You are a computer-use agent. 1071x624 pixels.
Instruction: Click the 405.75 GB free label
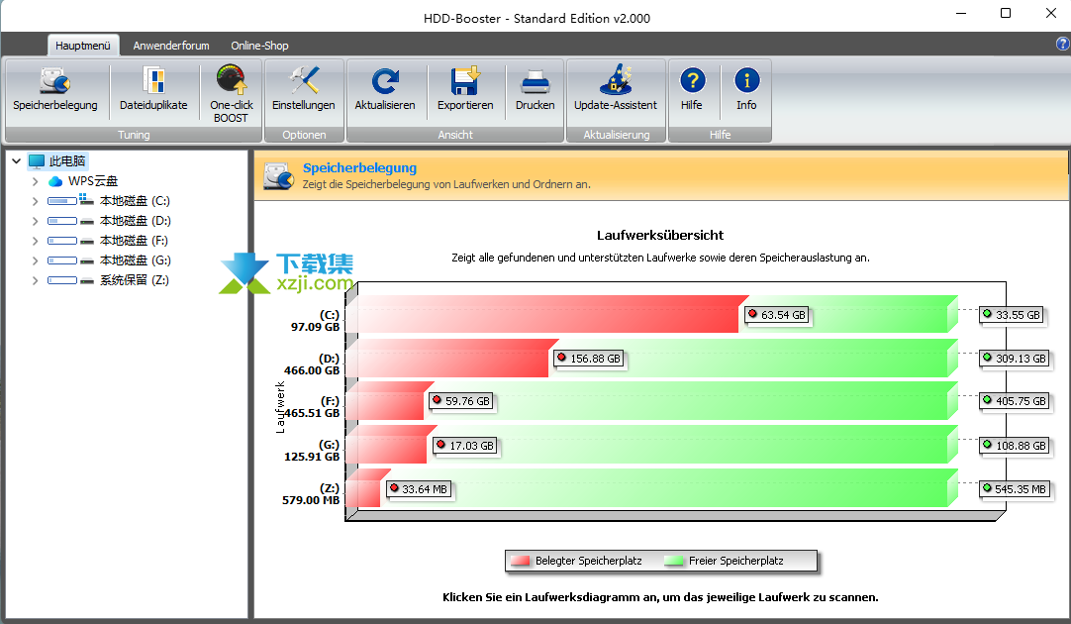[x=1014, y=401]
